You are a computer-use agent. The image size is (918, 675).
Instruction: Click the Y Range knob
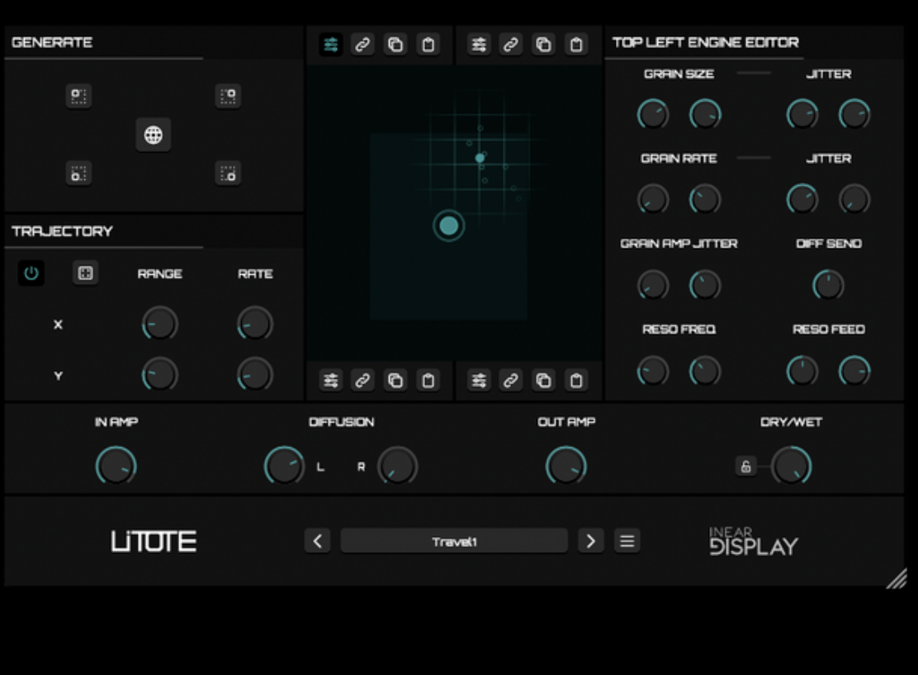point(160,375)
